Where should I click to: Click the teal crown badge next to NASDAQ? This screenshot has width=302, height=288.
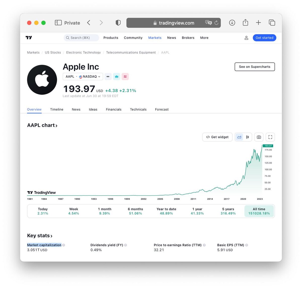pyautogui.click(x=117, y=76)
